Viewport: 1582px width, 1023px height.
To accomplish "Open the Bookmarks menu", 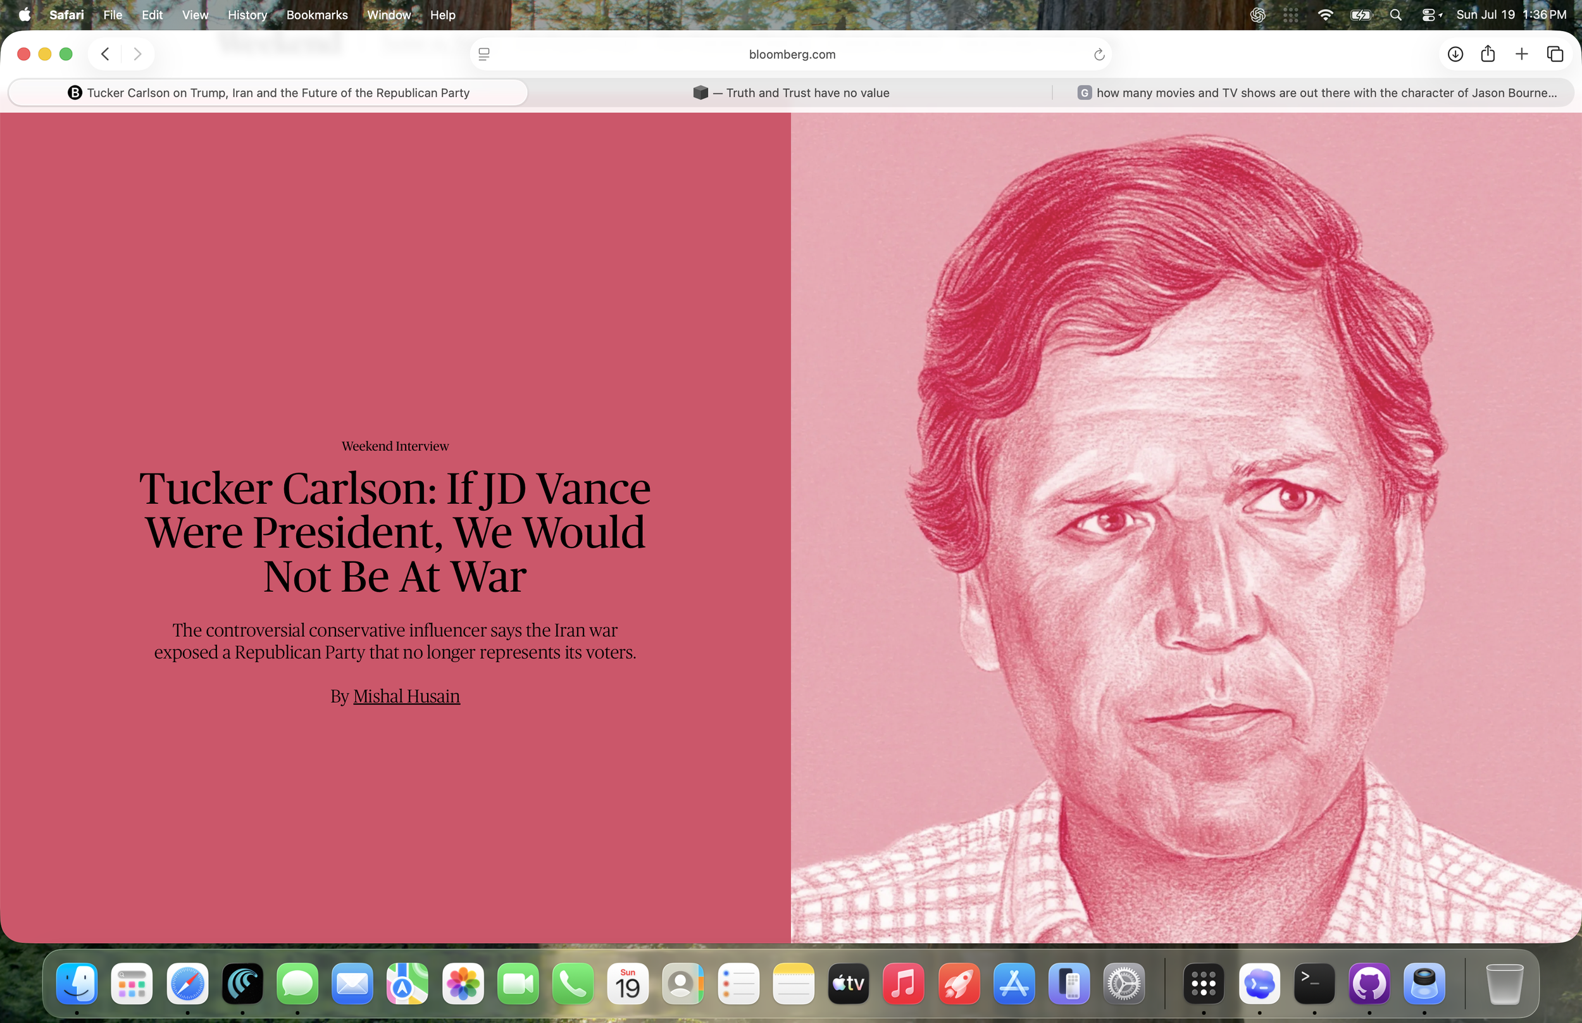I will [316, 15].
